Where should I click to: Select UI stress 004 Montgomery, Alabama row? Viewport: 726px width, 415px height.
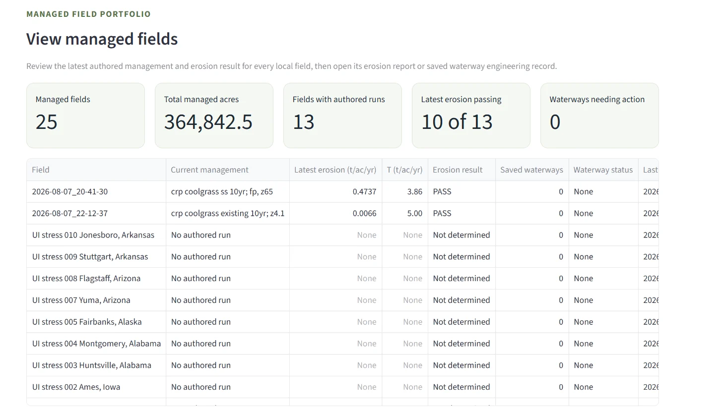pos(342,344)
